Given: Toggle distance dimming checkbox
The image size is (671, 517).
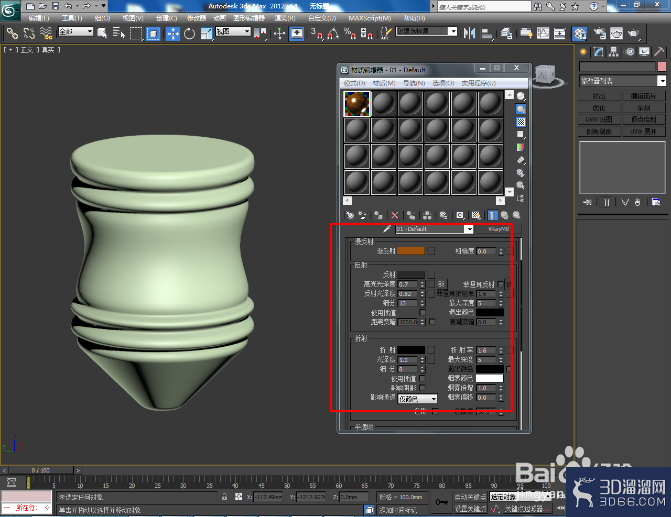Looking at the screenshot, I should [x=432, y=322].
